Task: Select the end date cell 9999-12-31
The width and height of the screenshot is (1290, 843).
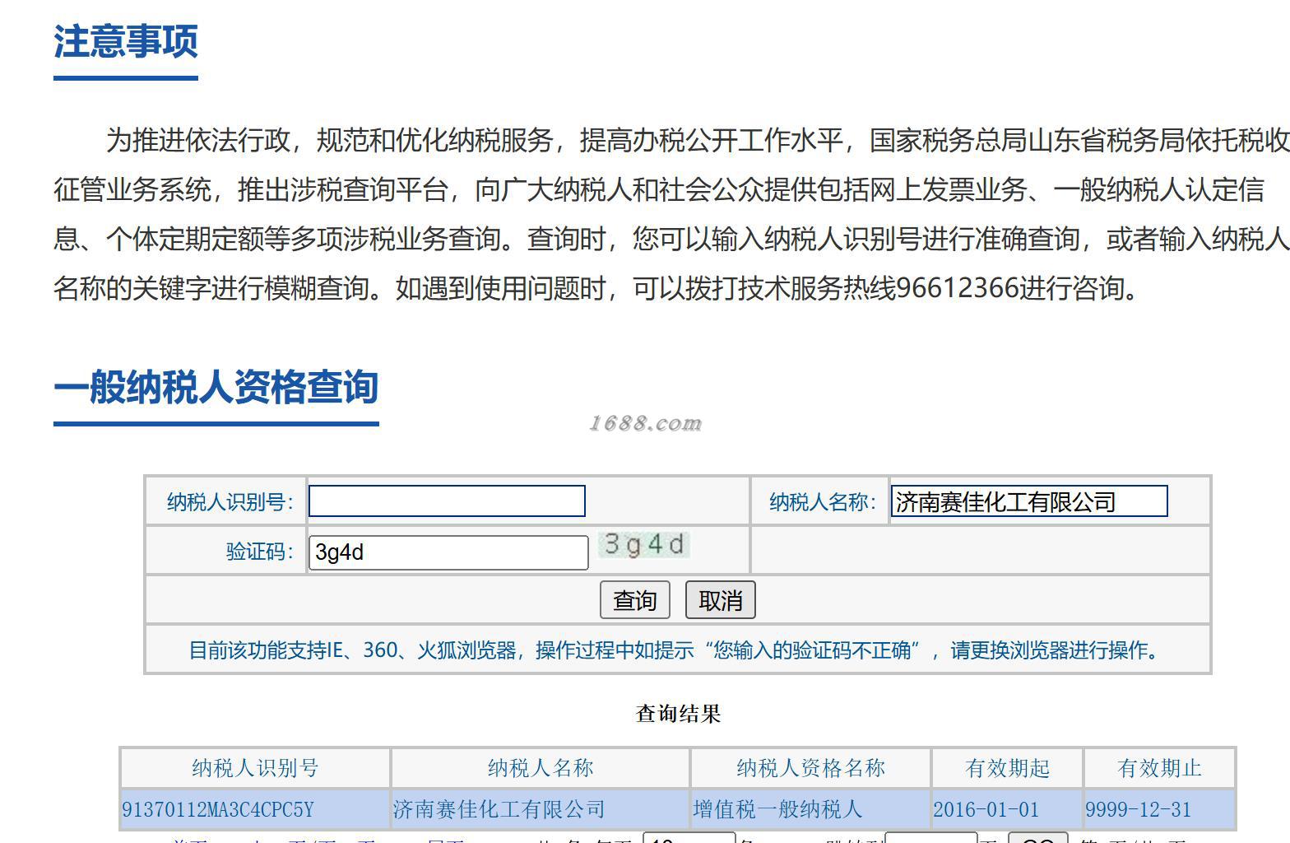Action: coord(1159,809)
